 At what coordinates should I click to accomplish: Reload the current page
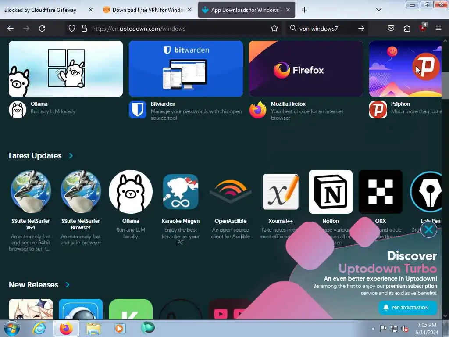click(42, 29)
